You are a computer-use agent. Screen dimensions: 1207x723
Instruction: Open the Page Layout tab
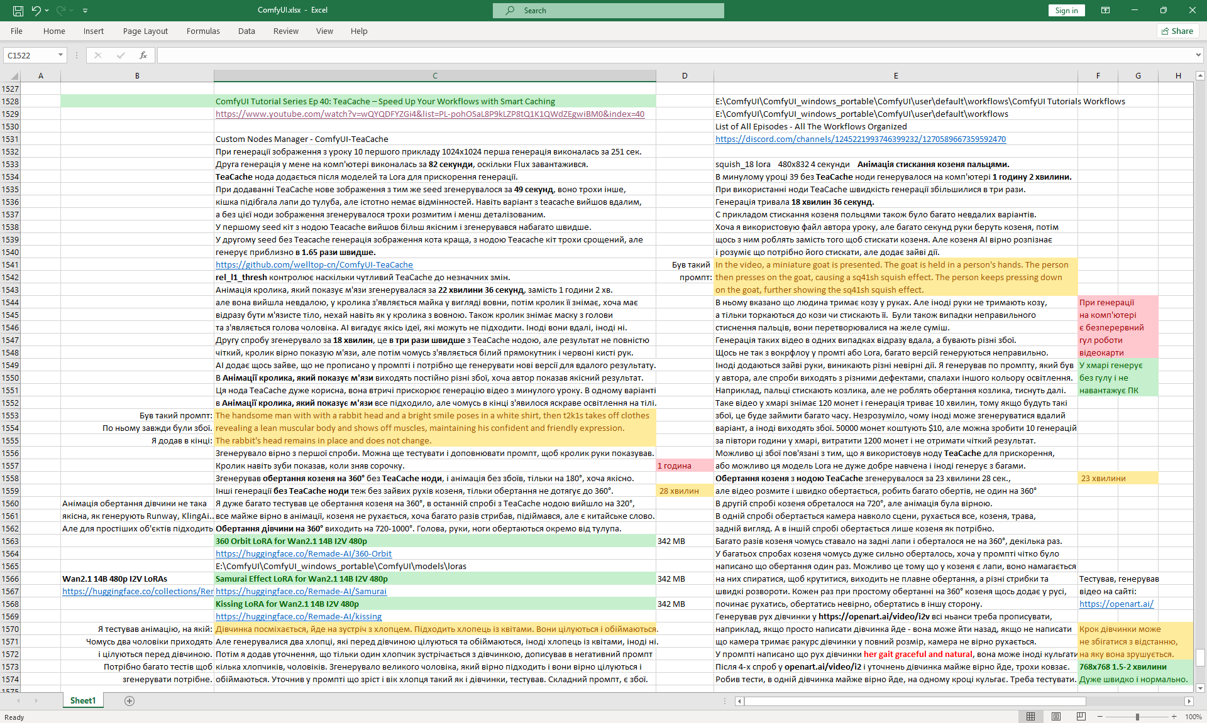(145, 31)
